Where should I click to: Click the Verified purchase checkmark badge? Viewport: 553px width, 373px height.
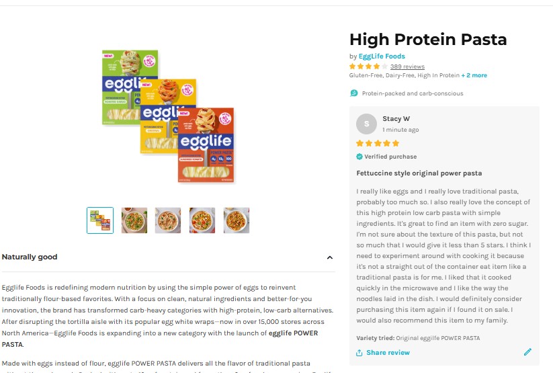coord(359,157)
